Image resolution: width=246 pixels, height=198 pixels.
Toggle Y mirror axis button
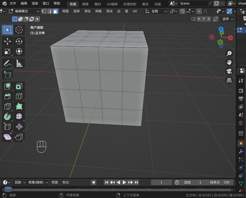click(204, 19)
